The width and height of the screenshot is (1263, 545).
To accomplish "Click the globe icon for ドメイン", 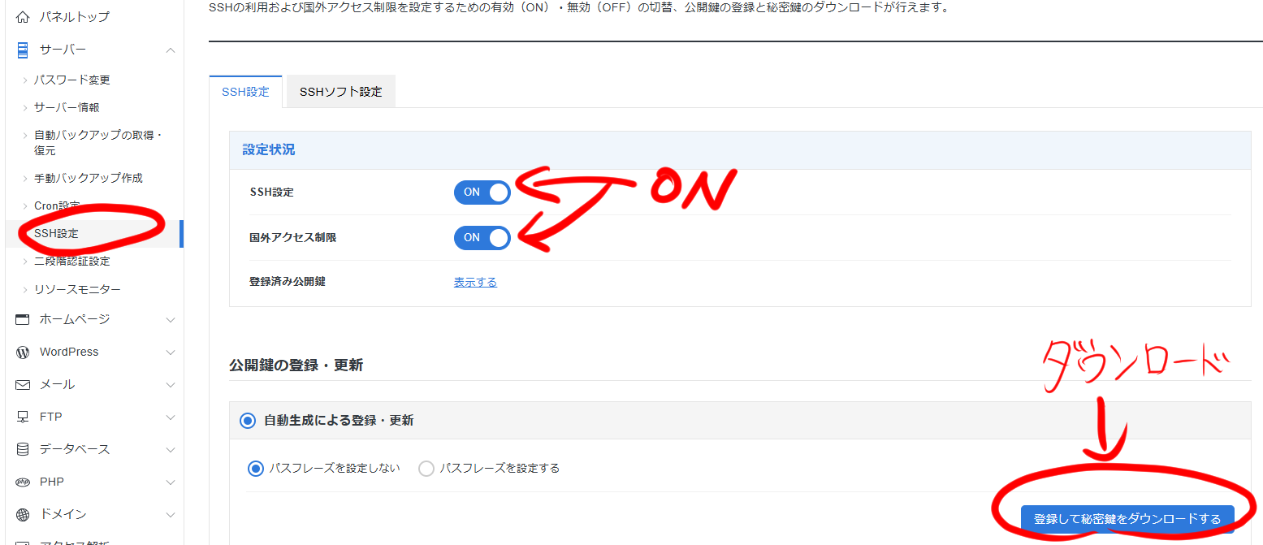I will click(23, 515).
